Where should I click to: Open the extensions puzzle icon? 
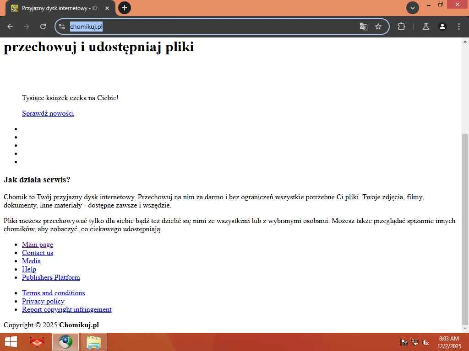tap(401, 27)
